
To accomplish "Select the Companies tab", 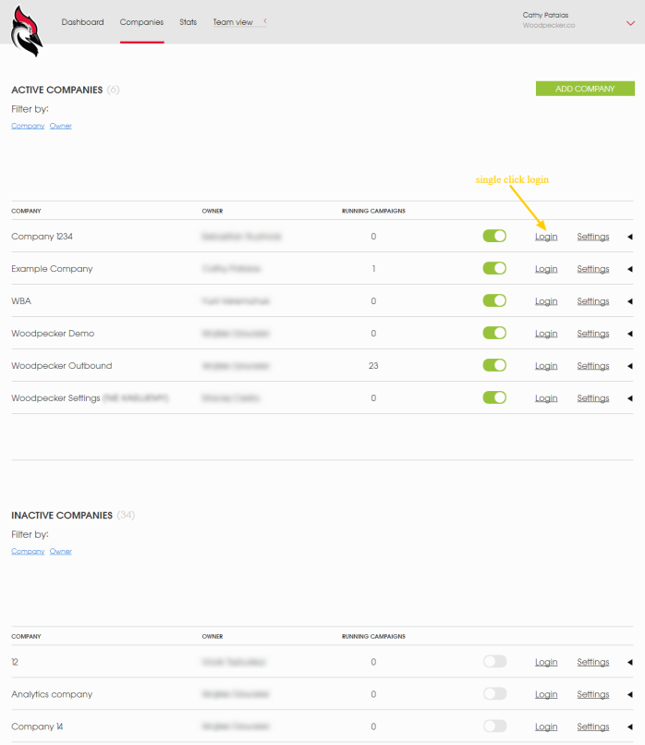I will [x=141, y=22].
